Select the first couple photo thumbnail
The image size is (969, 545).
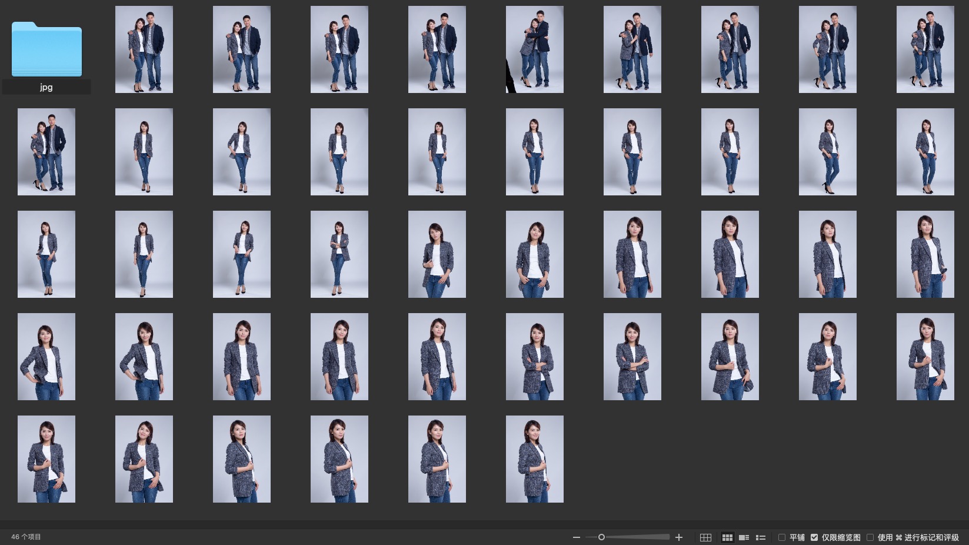[144, 49]
